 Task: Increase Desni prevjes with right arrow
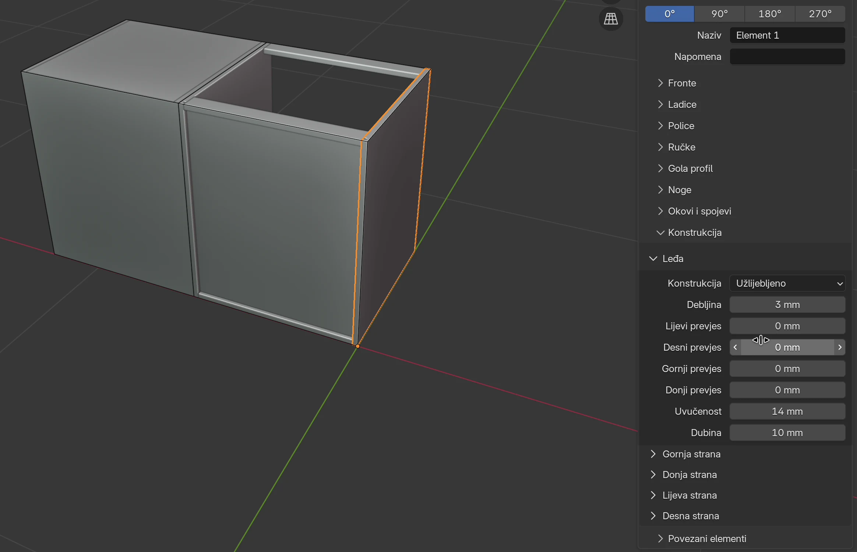840,347
